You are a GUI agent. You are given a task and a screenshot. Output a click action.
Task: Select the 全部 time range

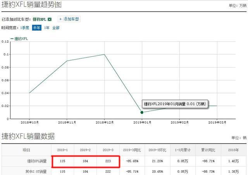pyautogui.click(x=56, y=28)
